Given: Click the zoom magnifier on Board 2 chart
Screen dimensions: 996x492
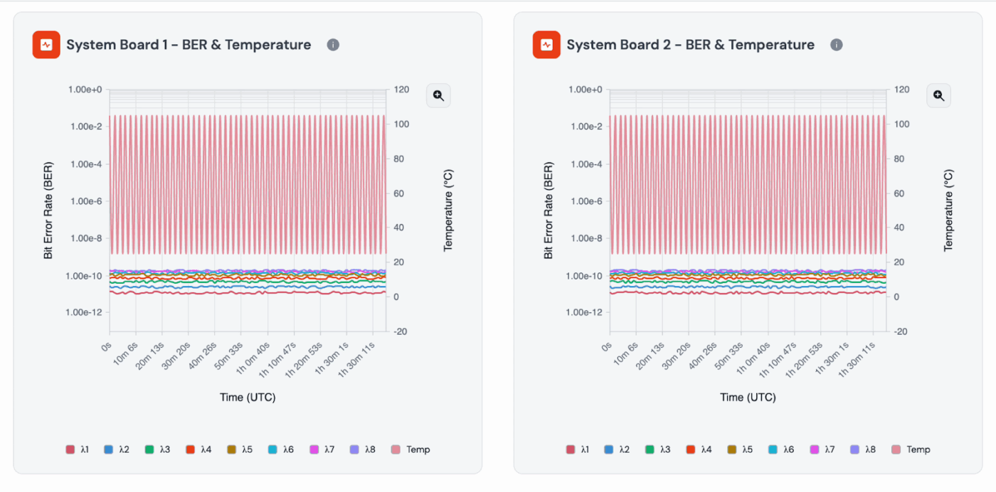Looking at the screenshot, I should [x=938, y=95].
